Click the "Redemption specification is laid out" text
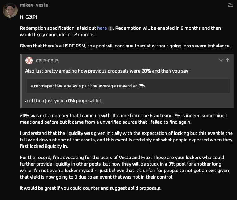The image size is (237, 200). click(58, 28)
